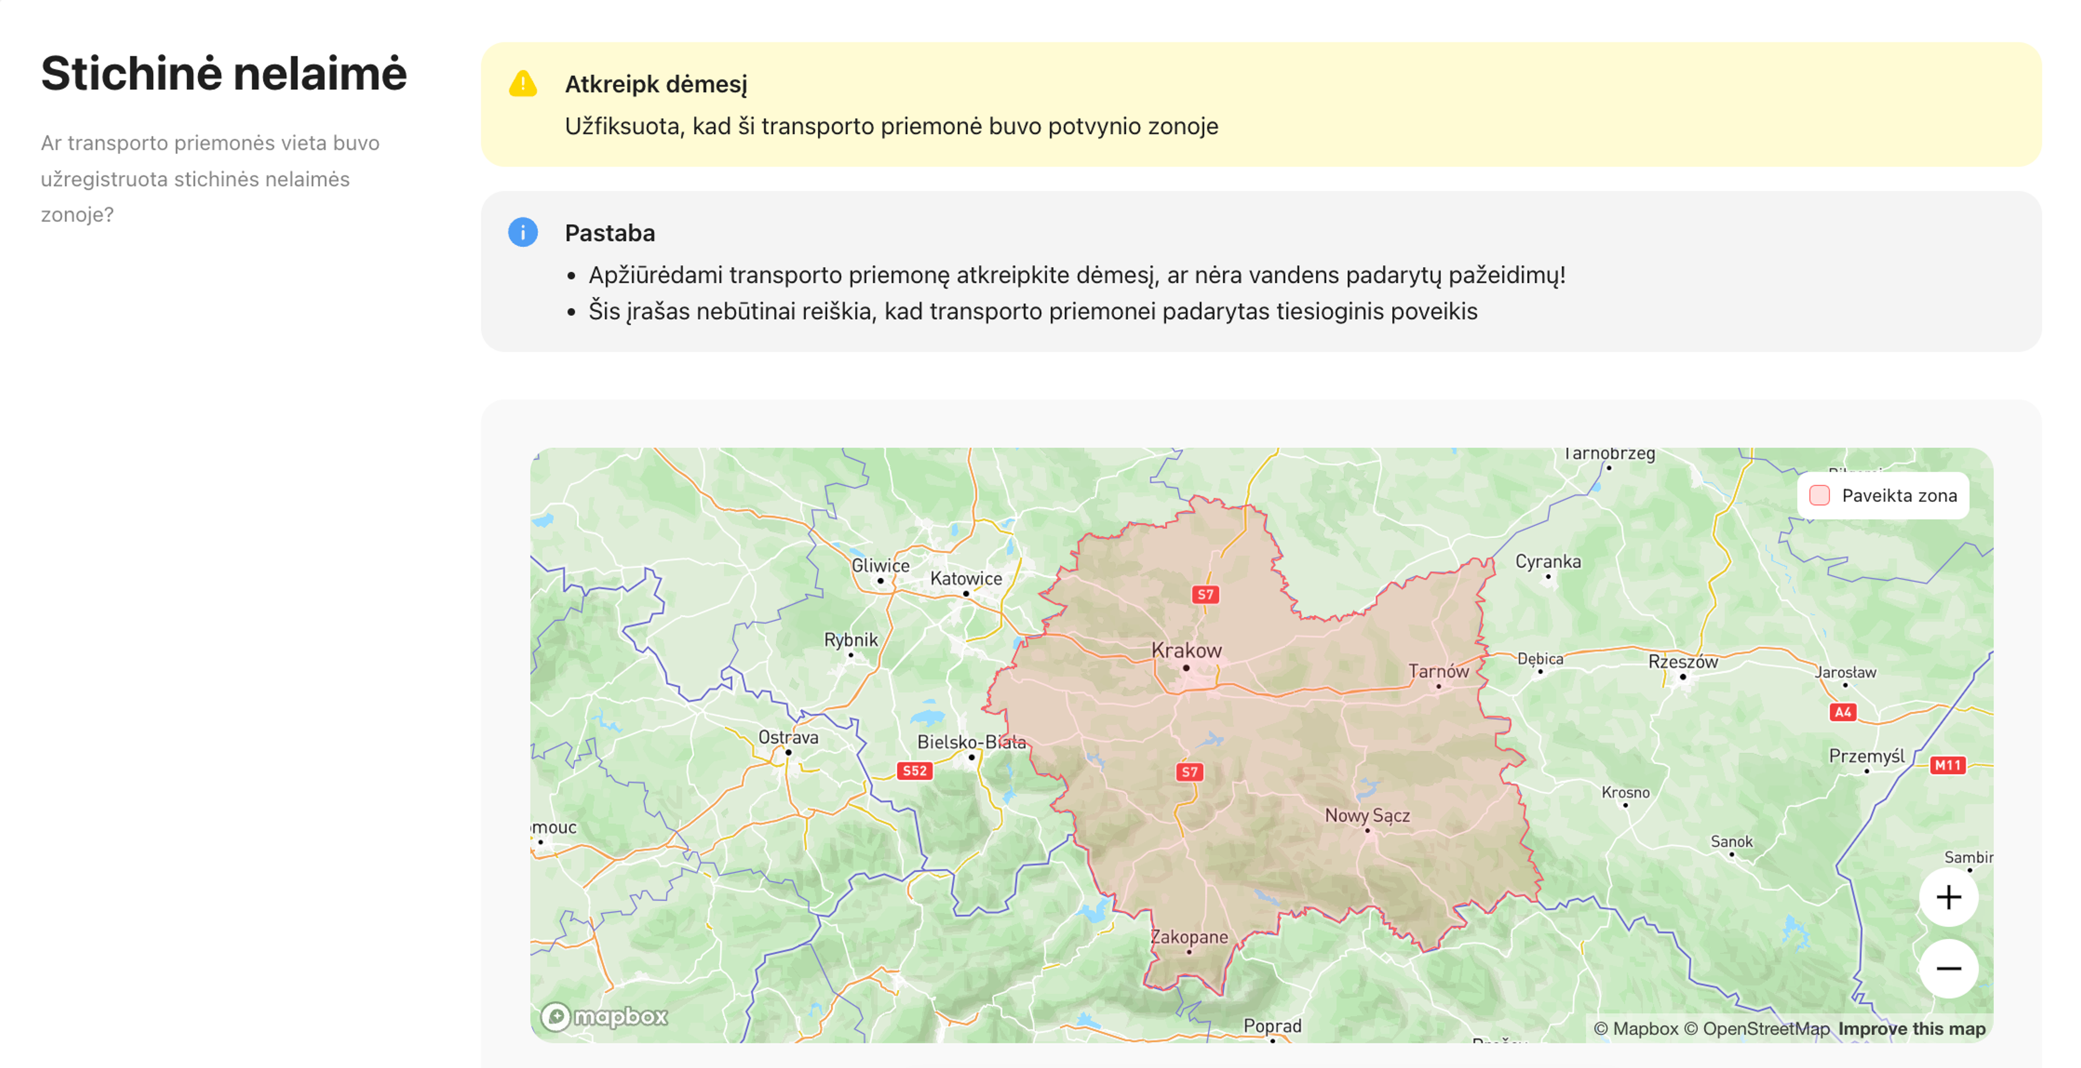2081x1068 pixels.
Task: Click the yellow warning triangle icon
Action: 522,84
